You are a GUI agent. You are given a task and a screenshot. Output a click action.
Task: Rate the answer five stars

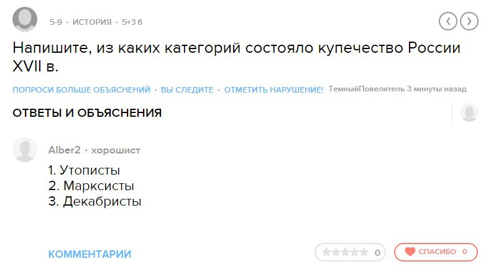[364, 252]
